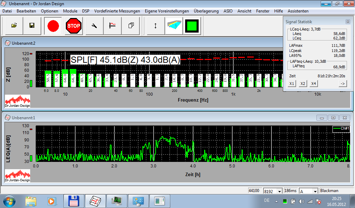Open the A weighting dropdown
Screen dimensions: 355x208
[315, 191]
